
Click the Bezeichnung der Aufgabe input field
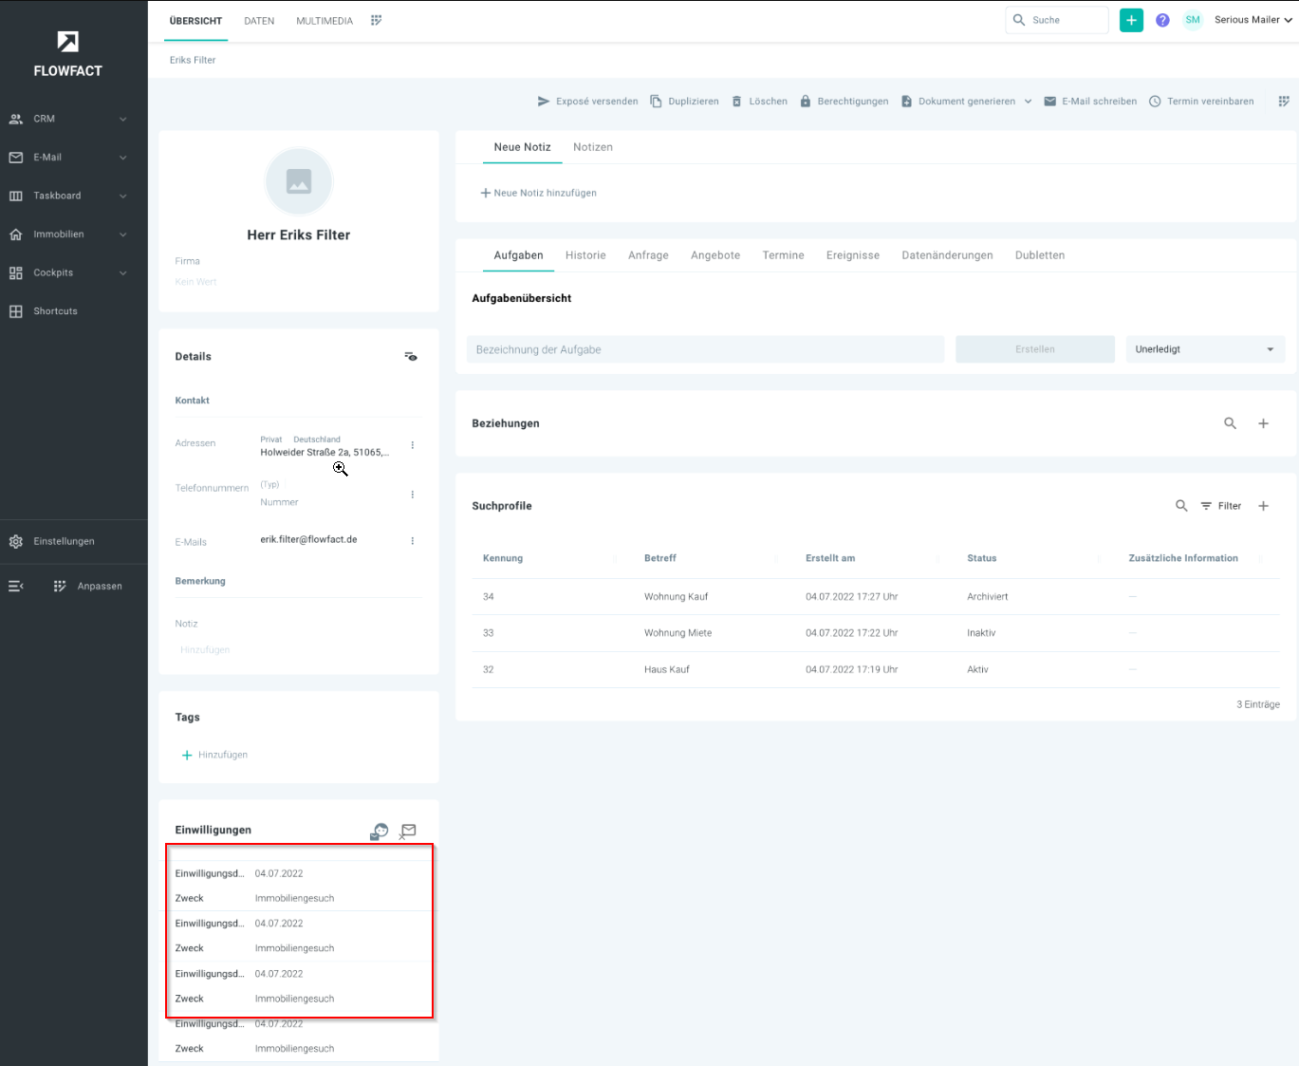point(705,349)
